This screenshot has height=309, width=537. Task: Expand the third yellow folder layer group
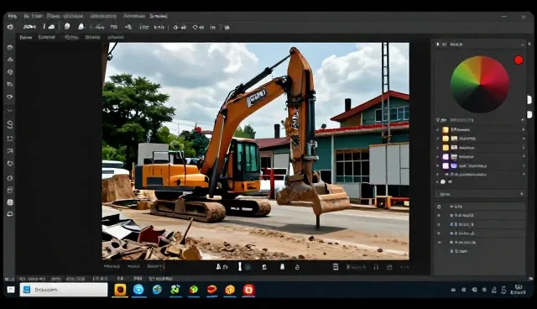(x=437, y=148)
